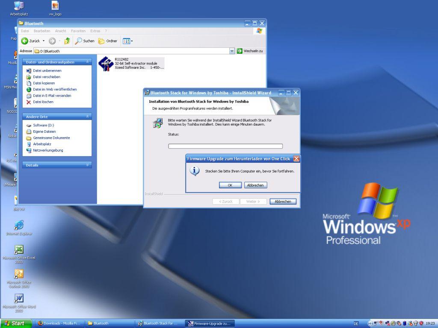Go up one folder level

[x=67, y=41]
